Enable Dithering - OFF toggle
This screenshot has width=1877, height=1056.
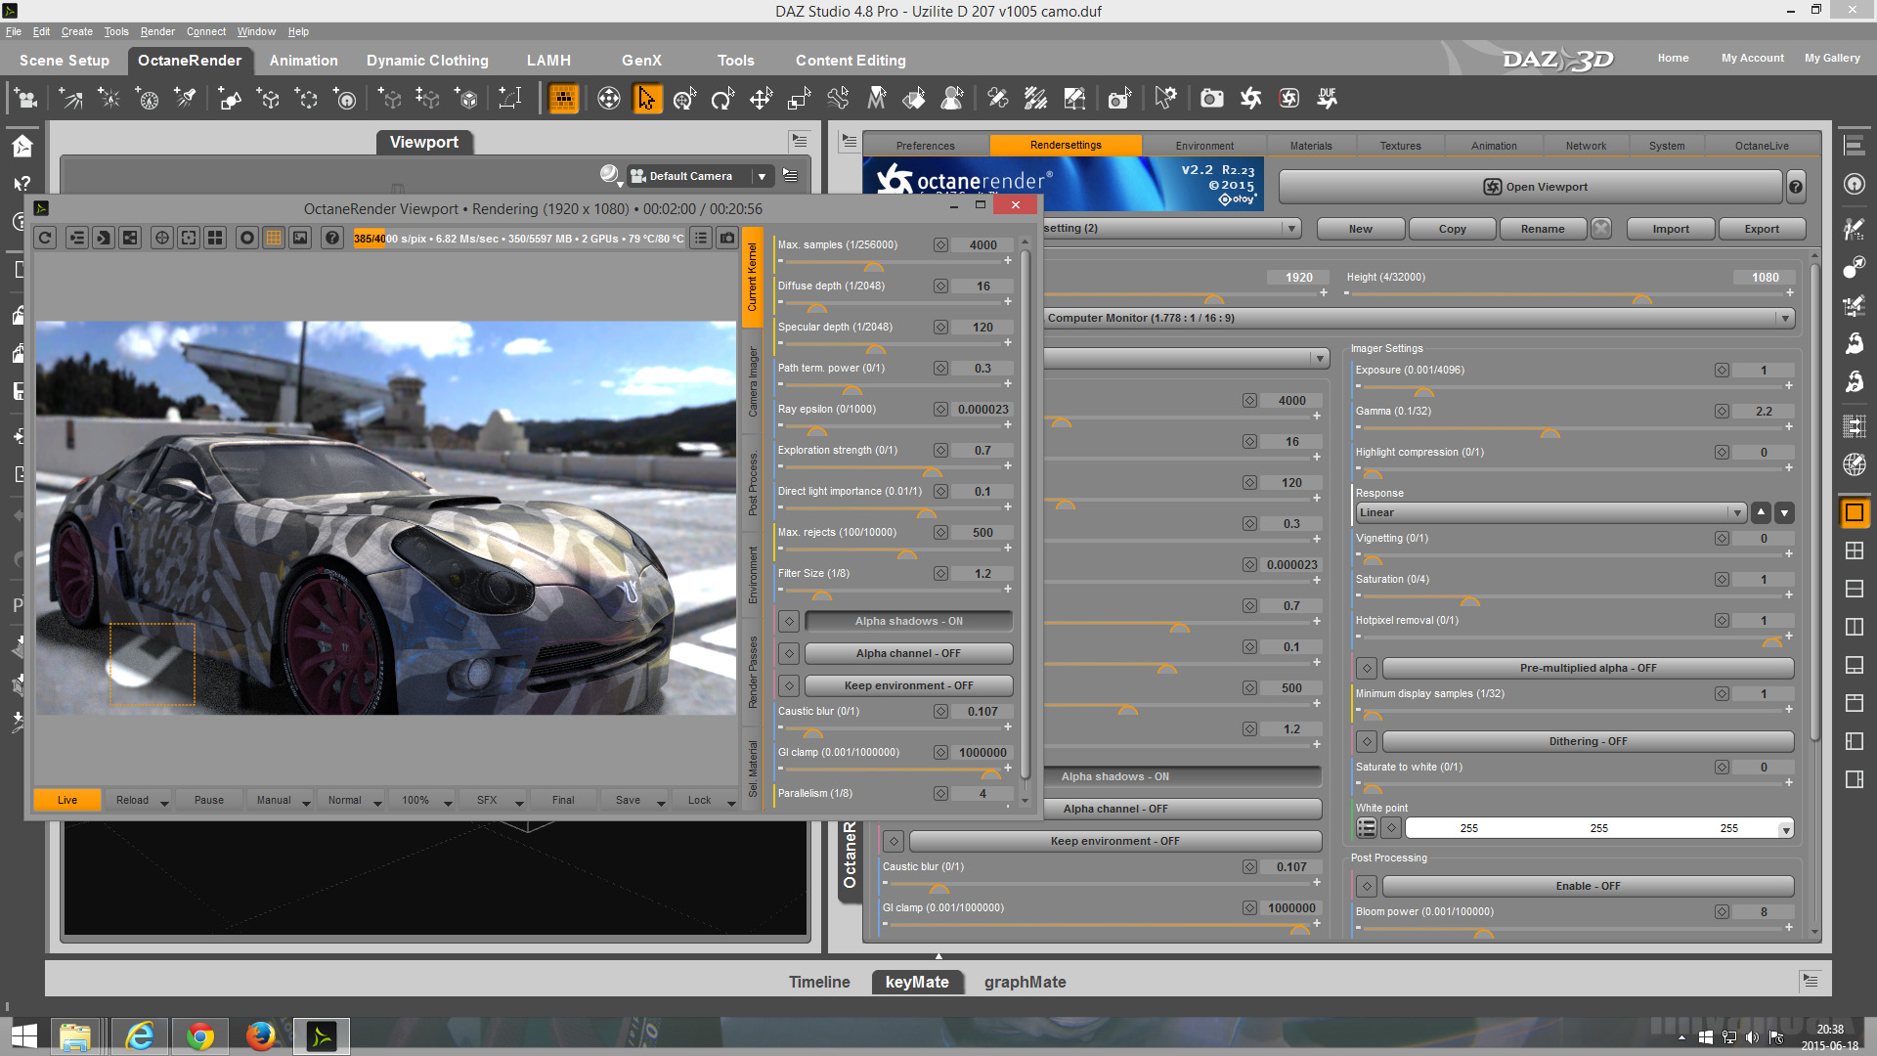(1587, 741)
